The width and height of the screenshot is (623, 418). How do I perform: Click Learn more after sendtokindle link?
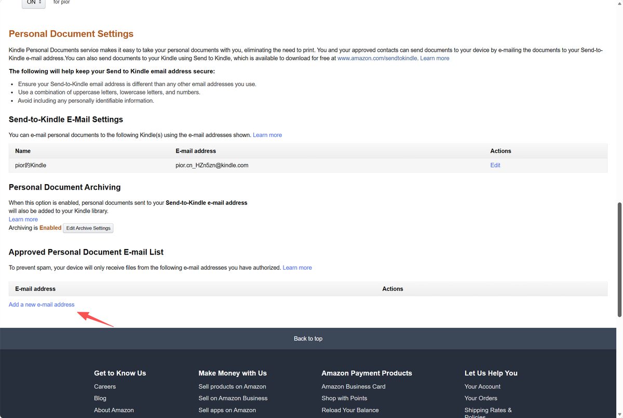click(435, 58)
